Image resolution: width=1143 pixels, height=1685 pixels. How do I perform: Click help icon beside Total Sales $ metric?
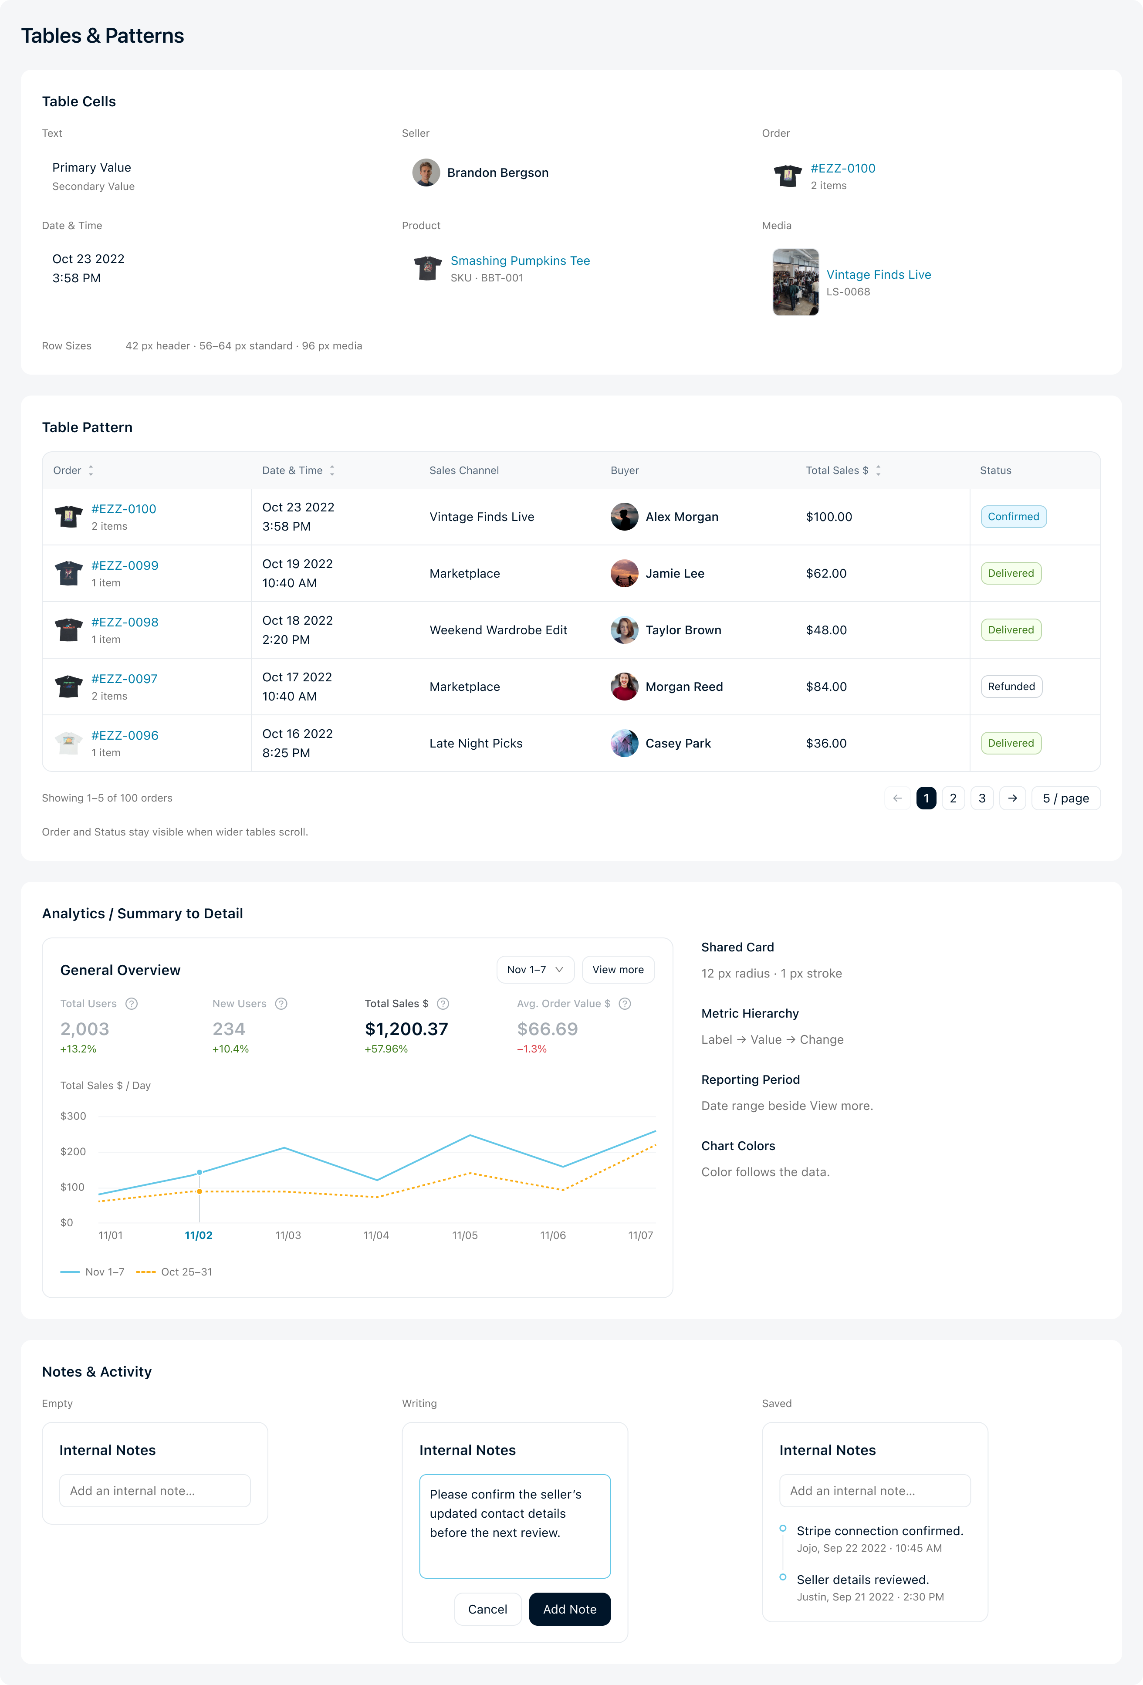coord(443,1003)
